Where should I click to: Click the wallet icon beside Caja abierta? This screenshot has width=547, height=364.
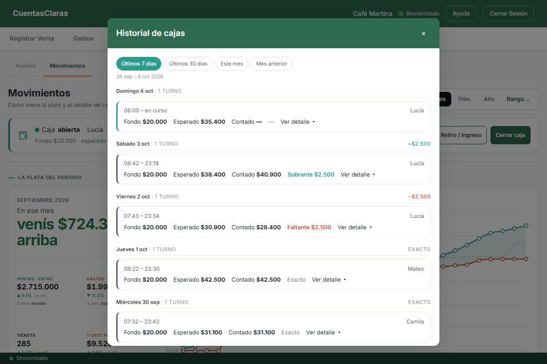[23, 135]
